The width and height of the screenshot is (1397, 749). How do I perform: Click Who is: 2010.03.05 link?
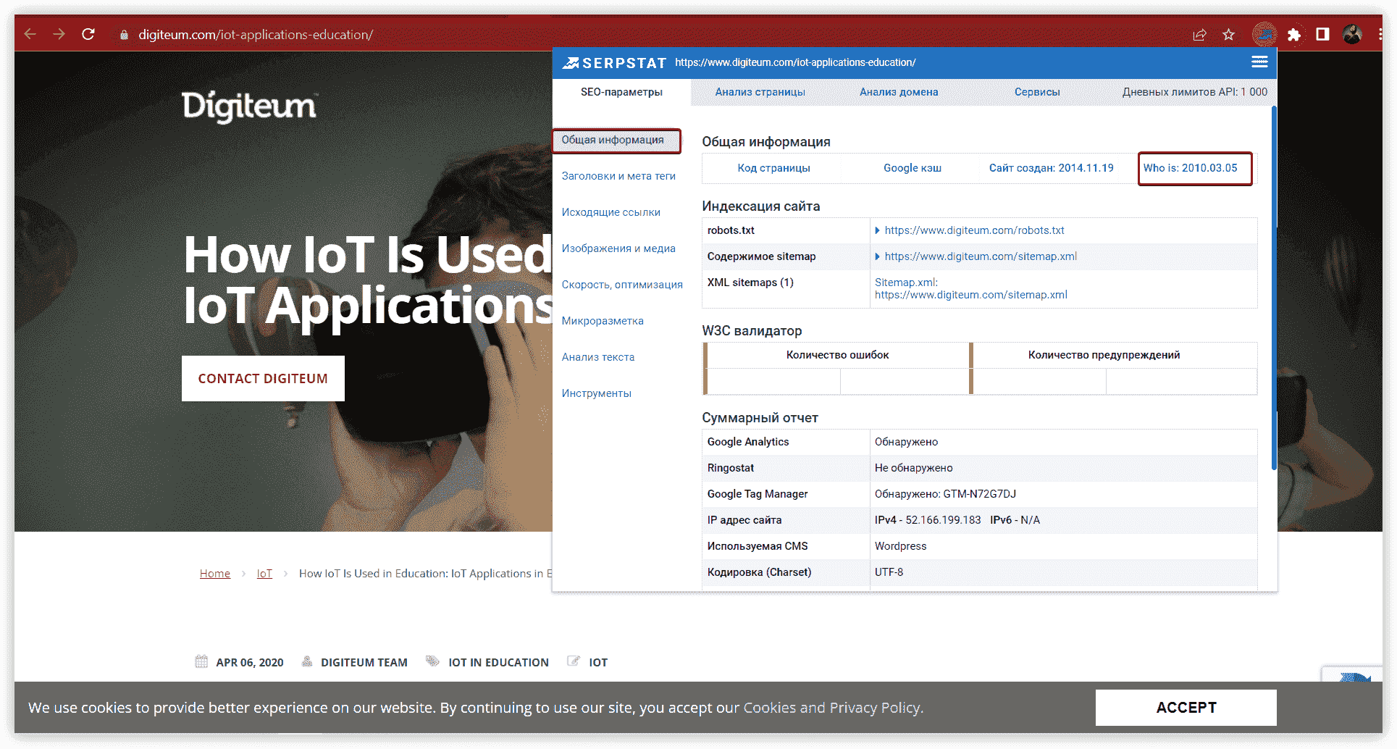pos(1191,168)
